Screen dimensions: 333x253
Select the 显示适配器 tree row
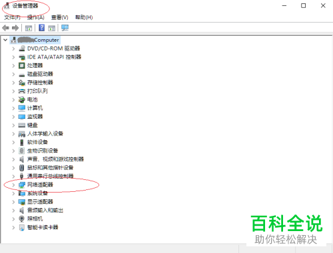coord(36,202)
